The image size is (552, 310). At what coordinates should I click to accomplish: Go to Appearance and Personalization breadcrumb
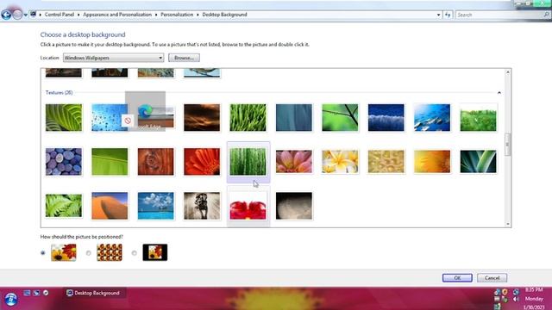117,15
